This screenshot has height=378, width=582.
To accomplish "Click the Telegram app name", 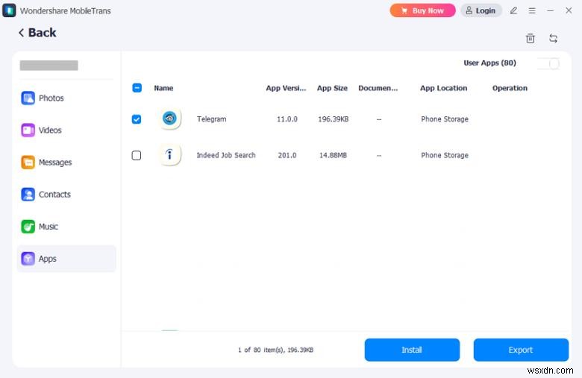I will tap(212, 119).
